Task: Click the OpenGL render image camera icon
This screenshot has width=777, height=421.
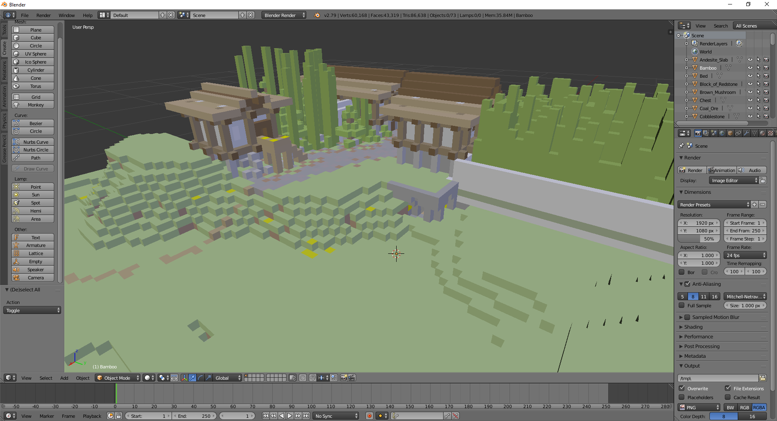Action: (344, 378)
